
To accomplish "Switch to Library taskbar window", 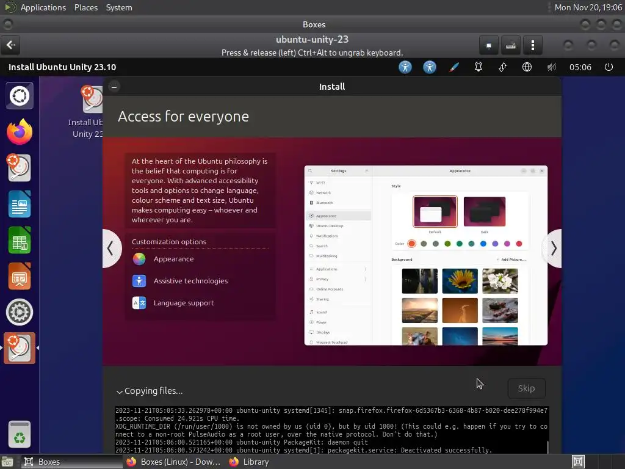I will (249, 462).
